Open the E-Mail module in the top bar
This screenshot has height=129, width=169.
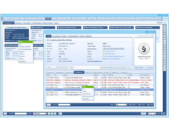22,19
